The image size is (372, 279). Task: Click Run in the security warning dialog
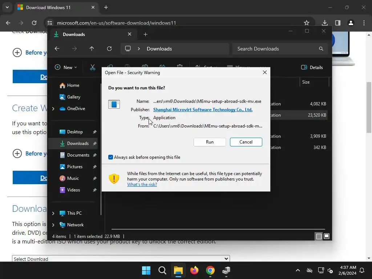[210, 142]
